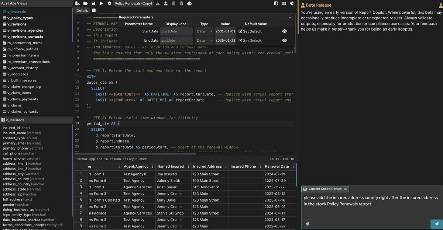Screen dimensions: 443x230
Task: Open the StartDate Type dropdown
Action: click(x=204, y=31)
